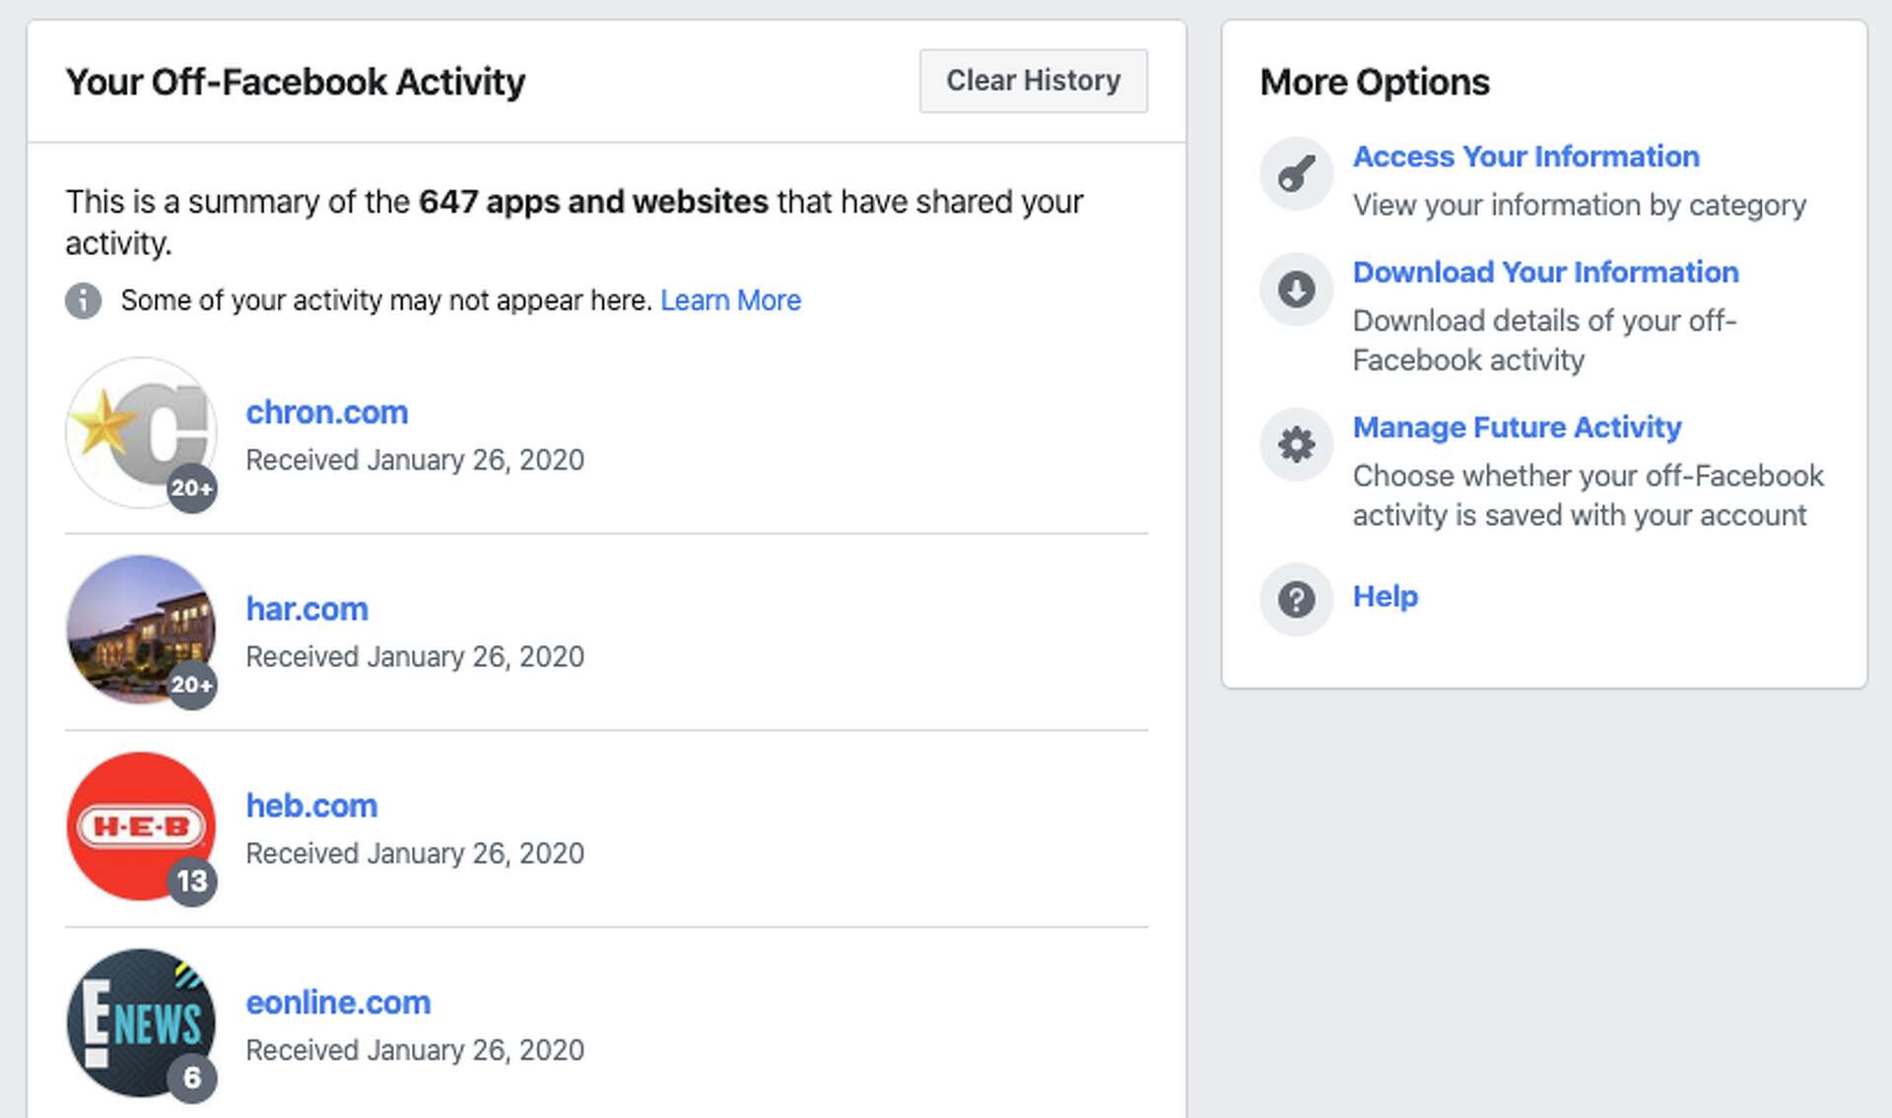The image size is (1892, 1118).
Task: Open Access Your Information
Action: 1526,156
